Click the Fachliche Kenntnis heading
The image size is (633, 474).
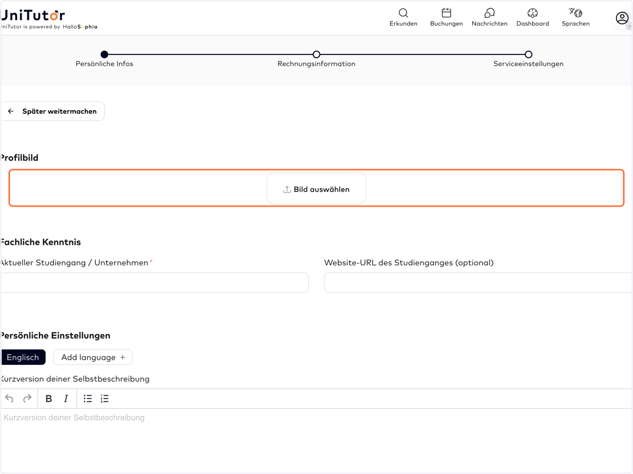tap(40, 242)
